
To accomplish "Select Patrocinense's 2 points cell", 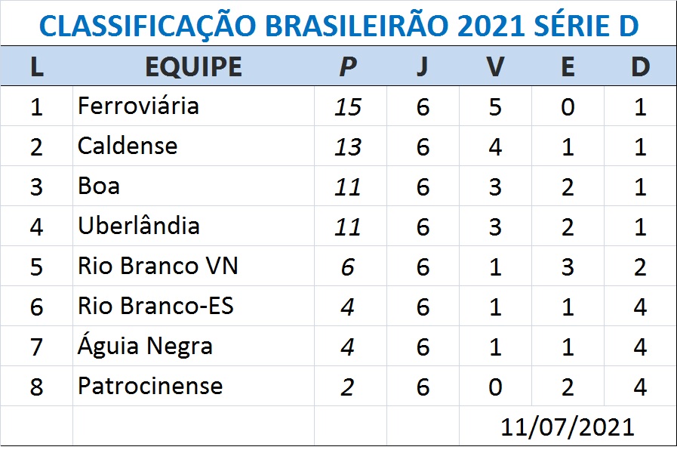I will tap(347, 387).
